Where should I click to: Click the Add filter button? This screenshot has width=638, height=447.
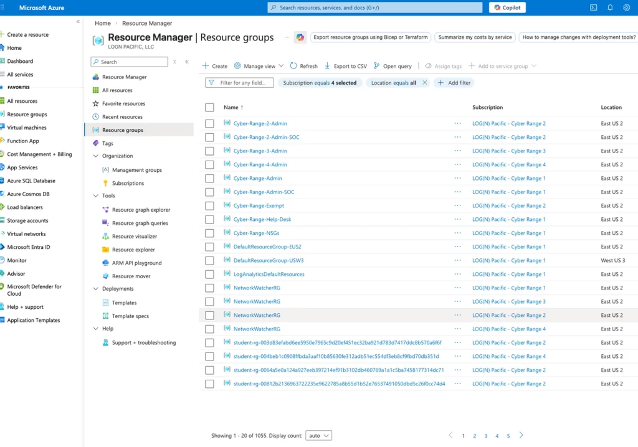[454, 83]
